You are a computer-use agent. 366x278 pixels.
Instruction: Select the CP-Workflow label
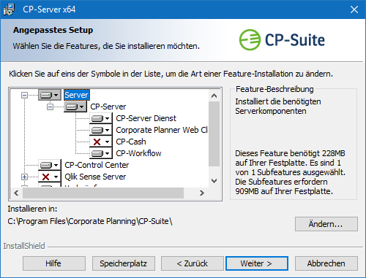[138, 153]
